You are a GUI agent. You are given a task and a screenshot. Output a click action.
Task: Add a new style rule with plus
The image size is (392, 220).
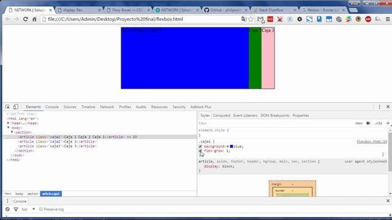click(388, 123)
